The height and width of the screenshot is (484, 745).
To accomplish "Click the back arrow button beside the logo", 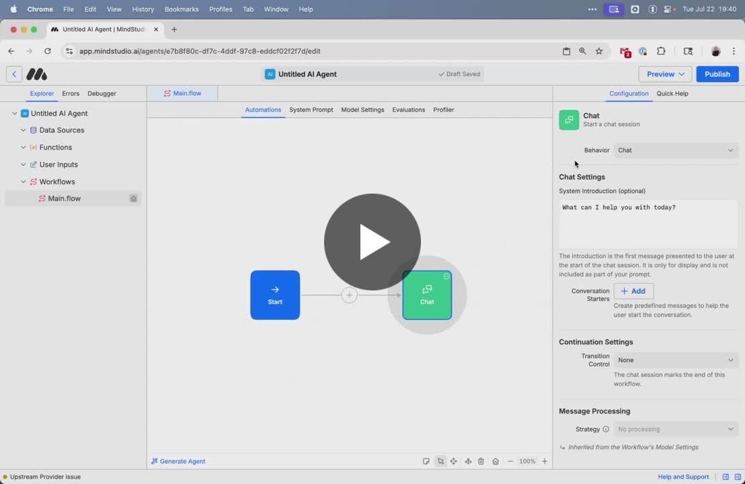I will 13,74.
